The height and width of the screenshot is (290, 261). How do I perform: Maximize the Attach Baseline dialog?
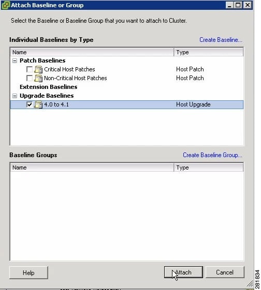point(238,5)
